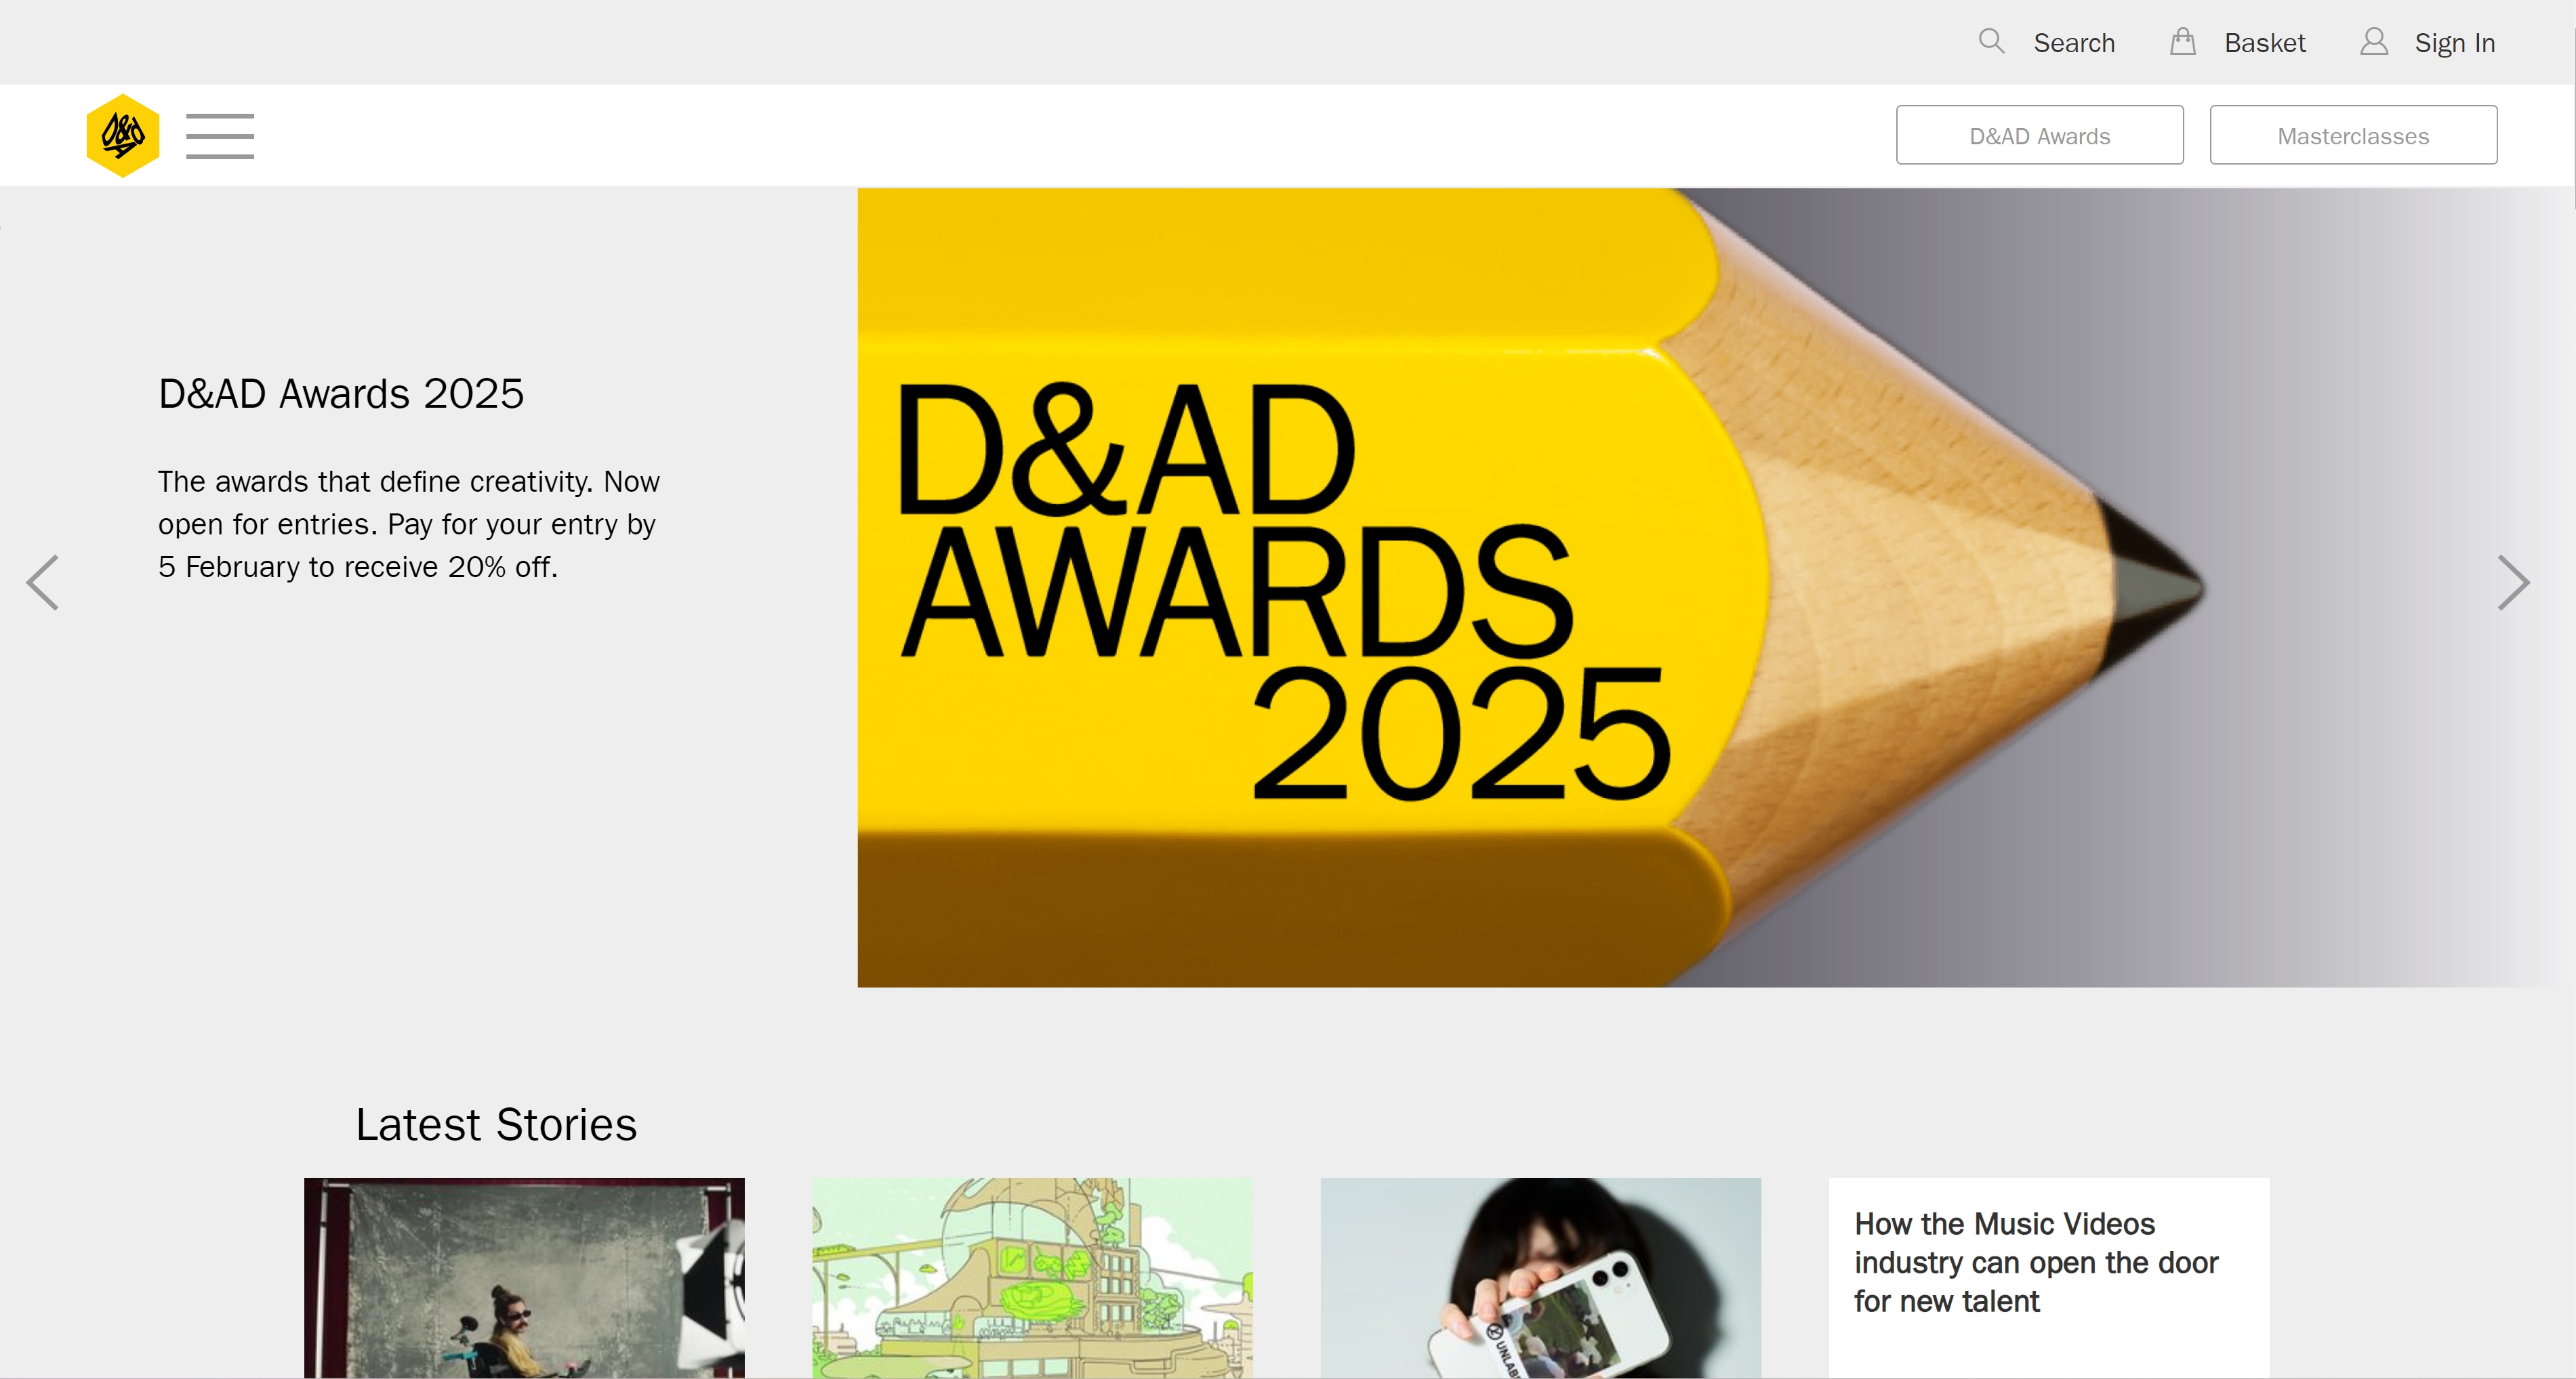Open the story thumbnail with white phone
The height and width of the screenshot is (1379, 2576).
[x=1540, y=1277]
